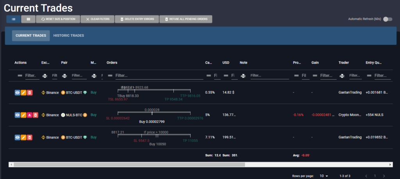Click the TSL 8655.97 order label

(118, 99)
